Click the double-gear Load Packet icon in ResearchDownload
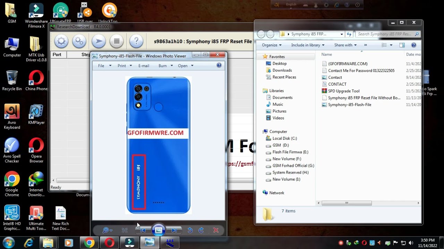 (79, 41)
